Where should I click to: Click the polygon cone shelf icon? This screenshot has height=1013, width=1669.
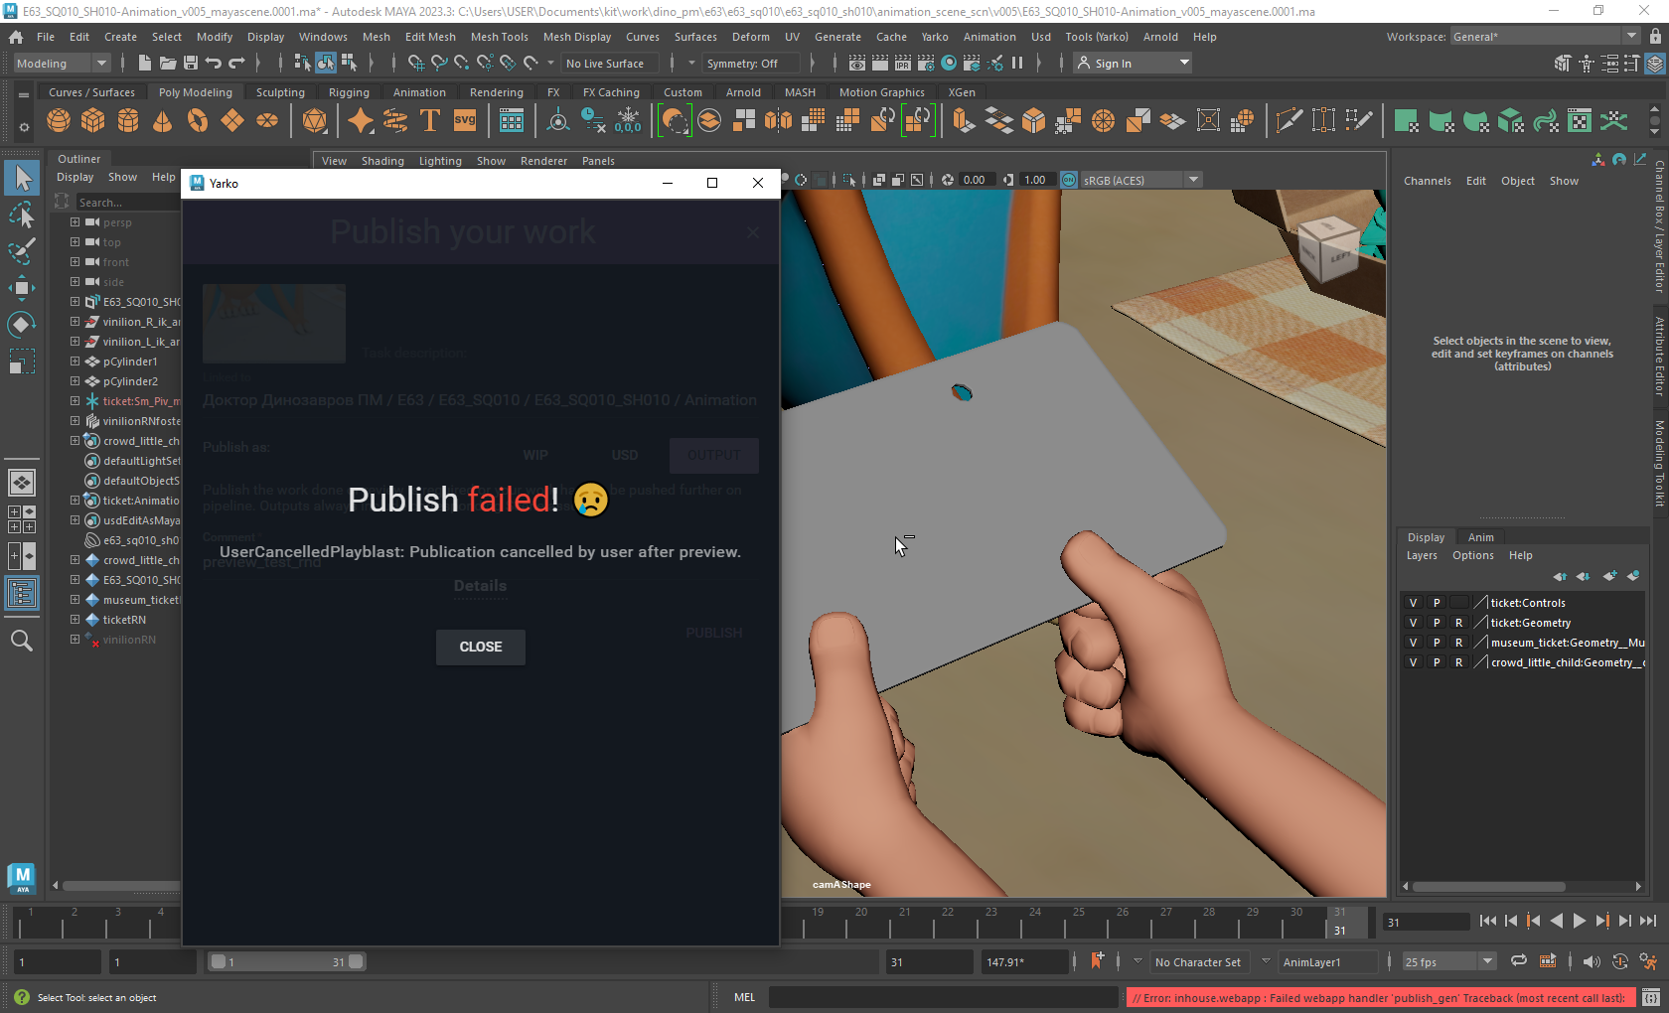pyautogui.click(x=163, y=121)
